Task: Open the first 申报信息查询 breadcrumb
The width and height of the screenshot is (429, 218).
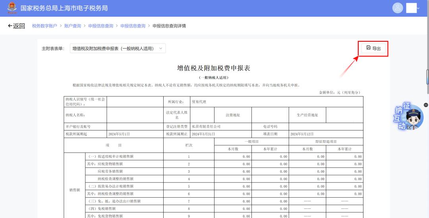Action: click(100, 26)
